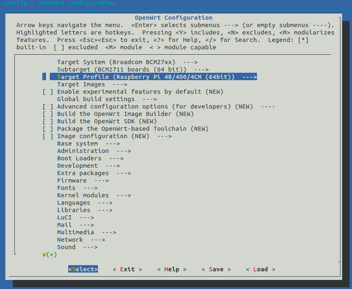Click the .config - OpenWrt Configuration header text

pos(59,3)
